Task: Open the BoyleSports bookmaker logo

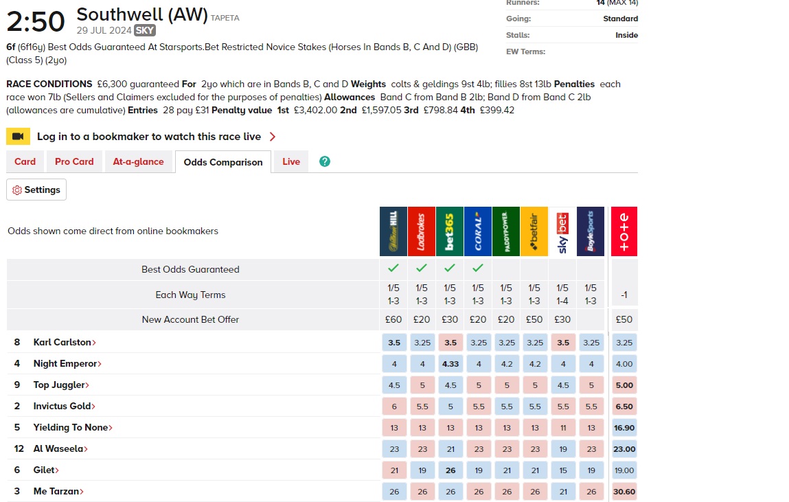Action: click(591, 231)
